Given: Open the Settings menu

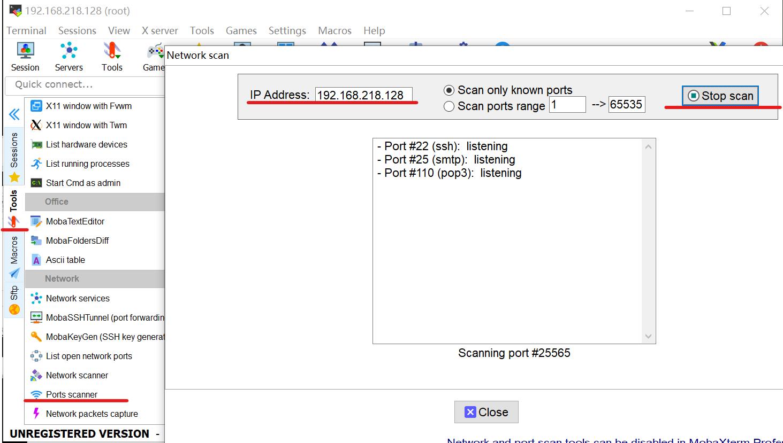Looking at the screenshot, I should [x=287, y=30].
